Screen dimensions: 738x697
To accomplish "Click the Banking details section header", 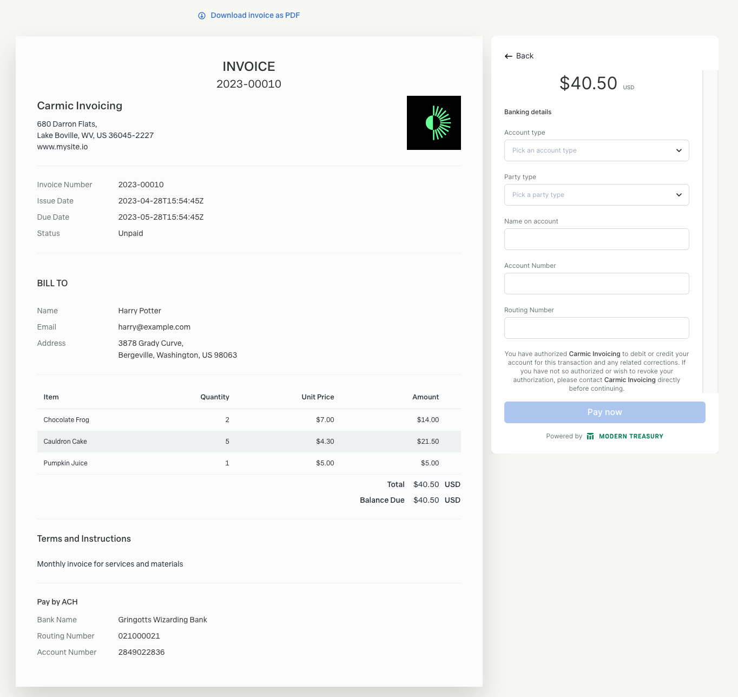I will [x=528, y=112].
